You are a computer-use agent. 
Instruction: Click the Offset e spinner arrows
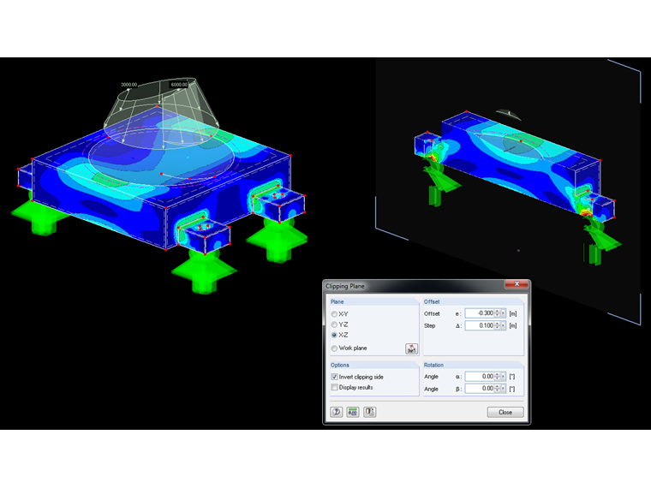[497, 313]
